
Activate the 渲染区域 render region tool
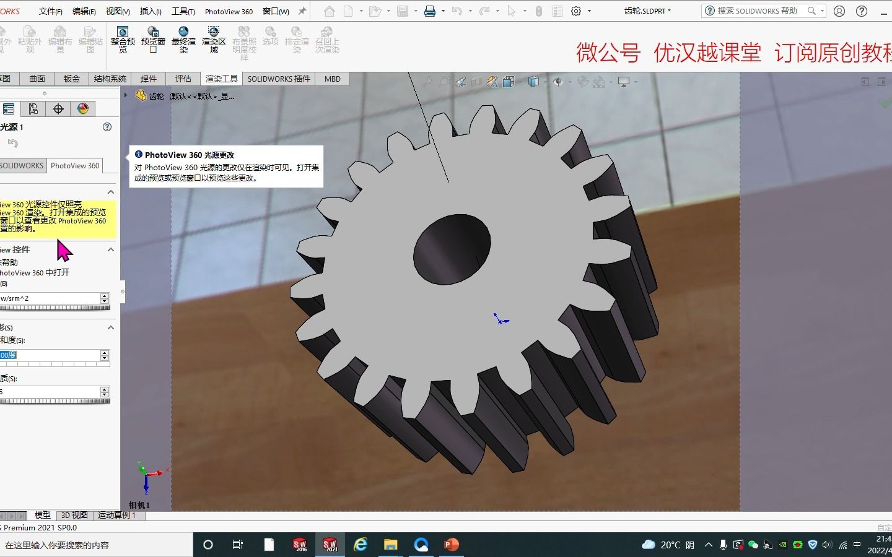coord(214,38)
